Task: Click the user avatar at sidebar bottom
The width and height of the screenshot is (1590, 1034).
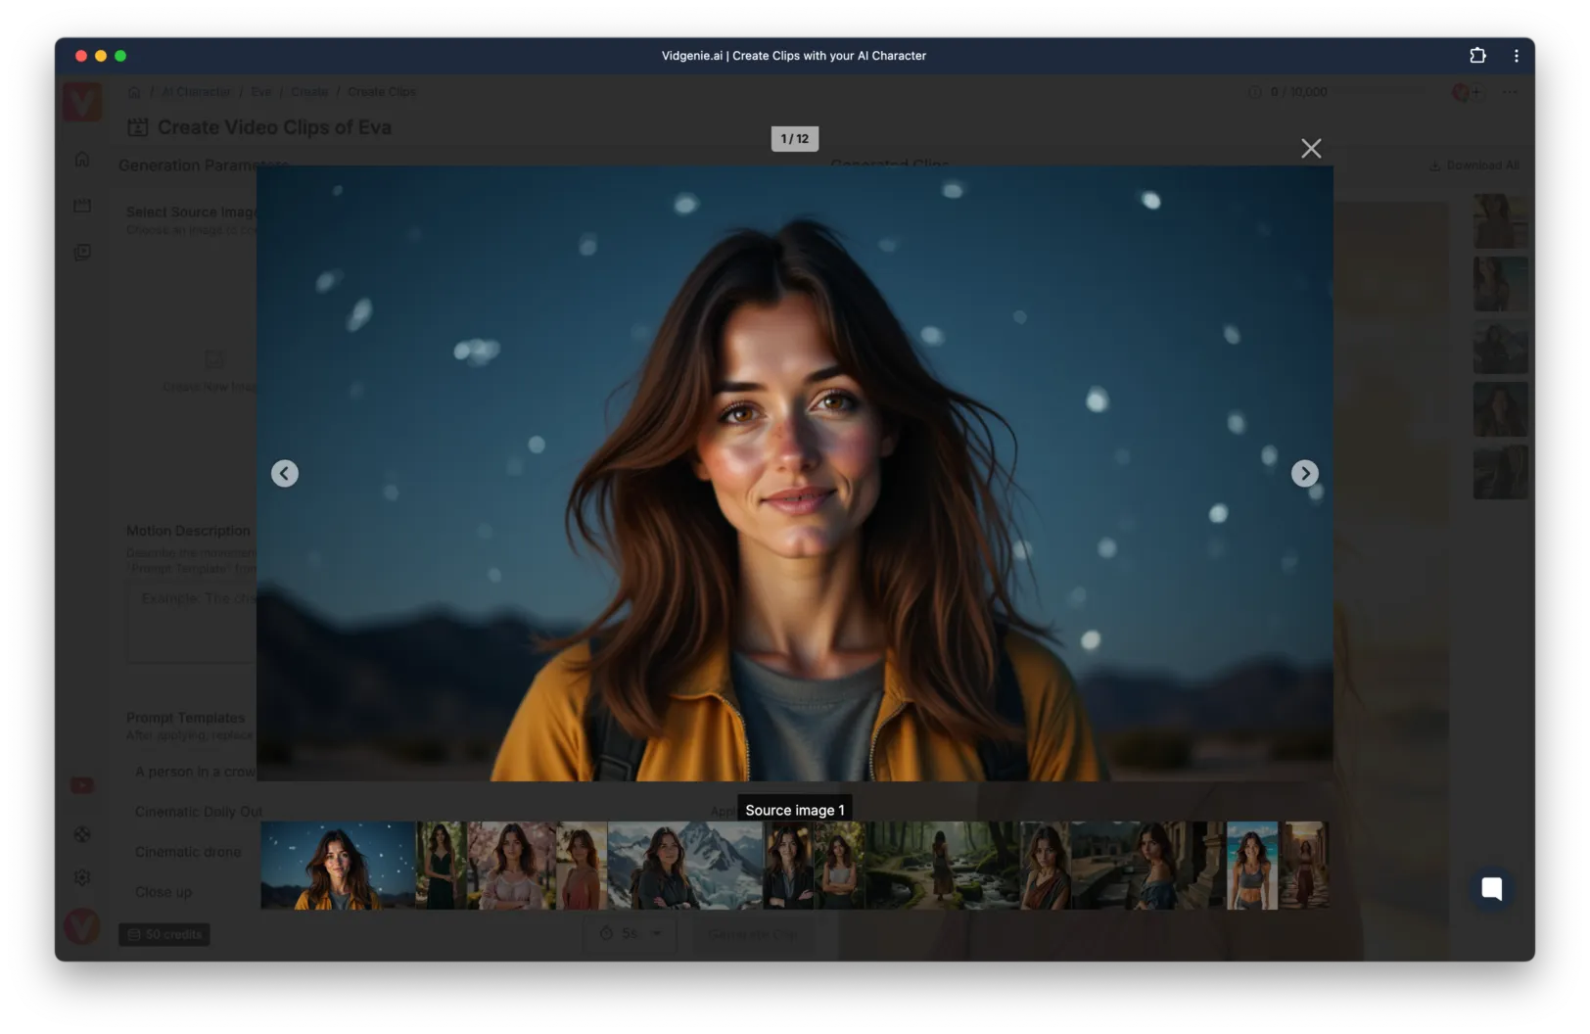Action: [x=82, y=925]
